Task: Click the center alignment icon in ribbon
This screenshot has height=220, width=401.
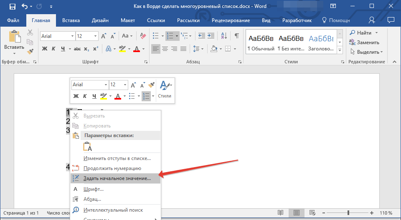Action: pos(165,49)
